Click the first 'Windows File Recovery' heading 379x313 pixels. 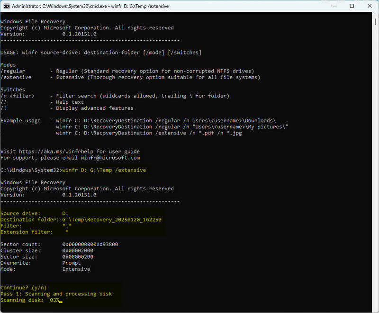[x=33, y=21]
